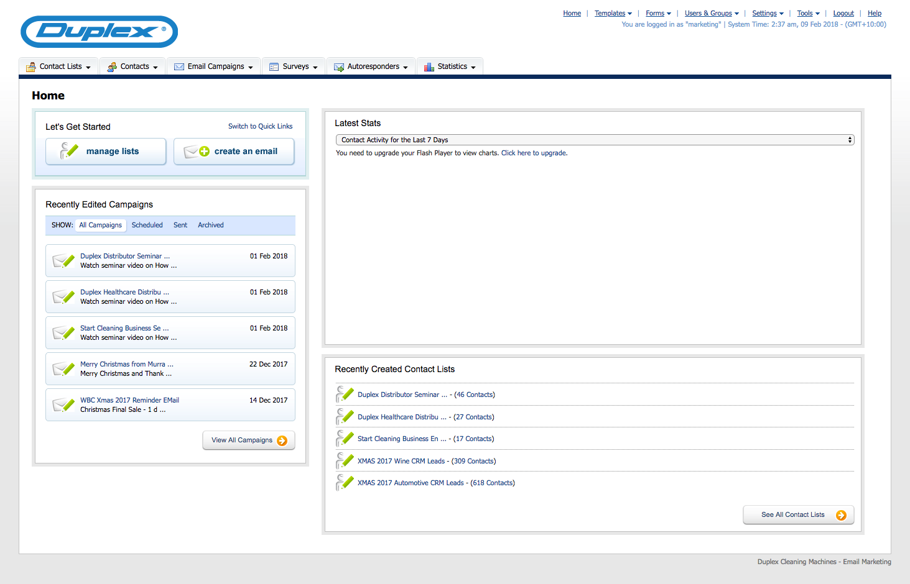Show Archived campaigns filter
This screenshot has height=584, width=910.
[211, 225]
